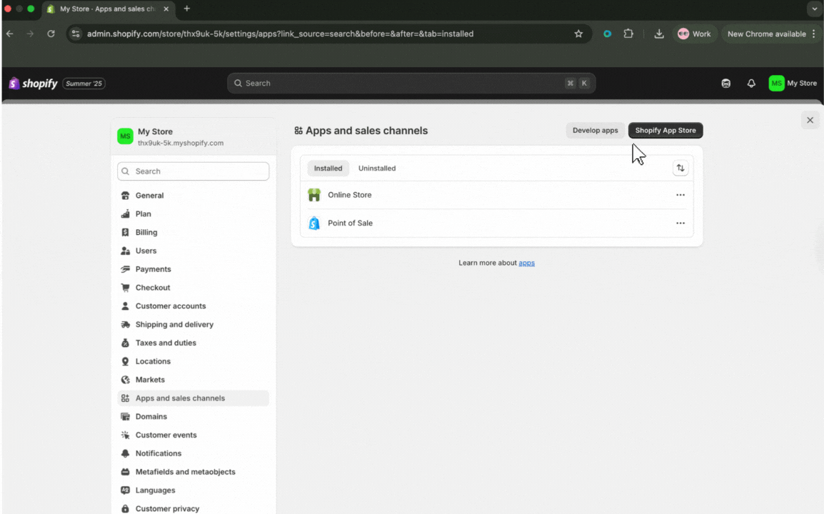Viewport: 824px width, 514px height.
Task: Go to Shipping and delivery
Action: [193, 324]
